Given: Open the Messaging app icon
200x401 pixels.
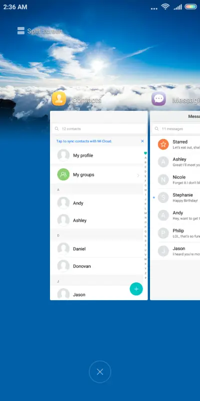Looking at the screenshot, I should point(158,99).
